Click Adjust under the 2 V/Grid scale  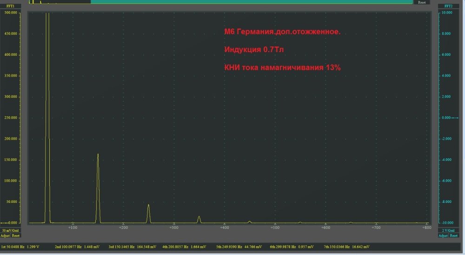[x=444, y=235]
